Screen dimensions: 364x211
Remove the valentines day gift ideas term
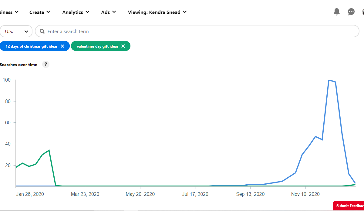point(123,46)
